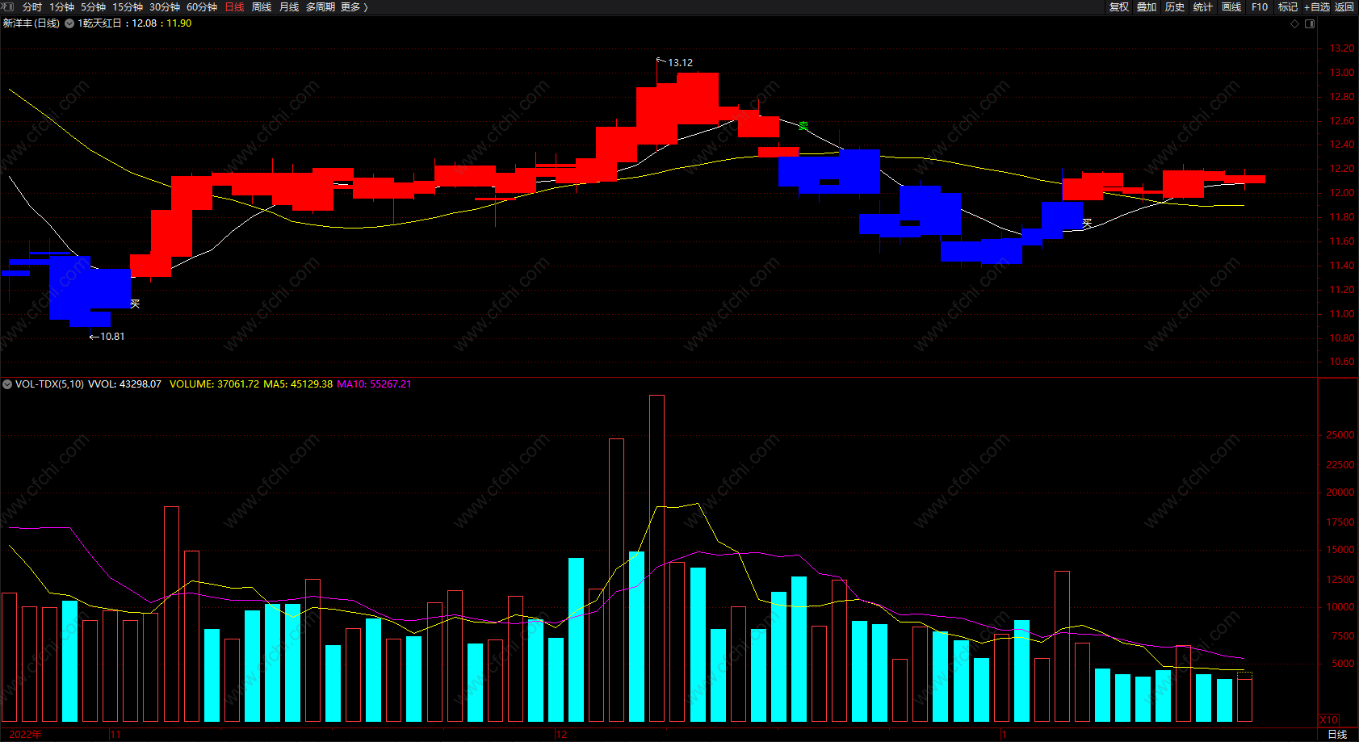The height and width of the screenshot is (742, 1359).
Task: Click the 10.81 low price label
Action: coord(112,337)
